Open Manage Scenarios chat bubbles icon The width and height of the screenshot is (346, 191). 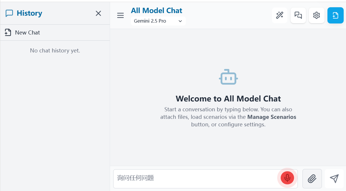(x=298, y=15)
